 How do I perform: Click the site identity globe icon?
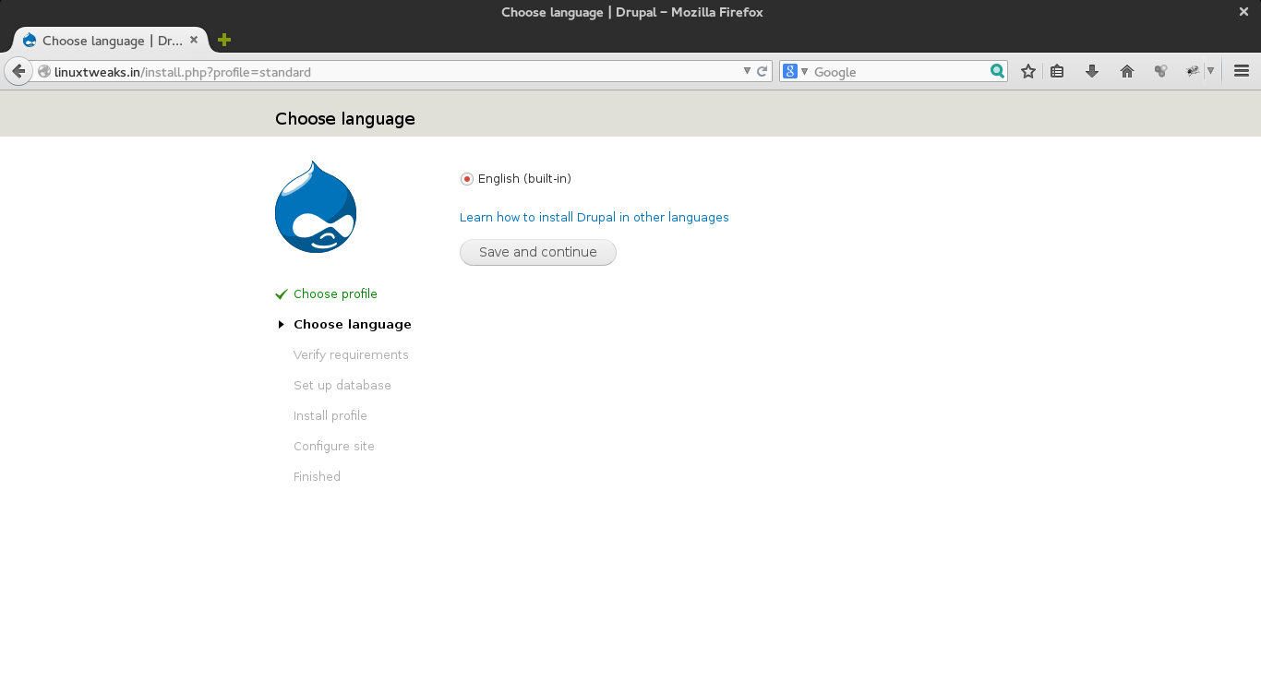43,71
